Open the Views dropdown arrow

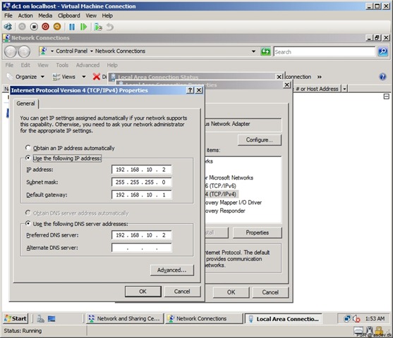coord(84,77)
